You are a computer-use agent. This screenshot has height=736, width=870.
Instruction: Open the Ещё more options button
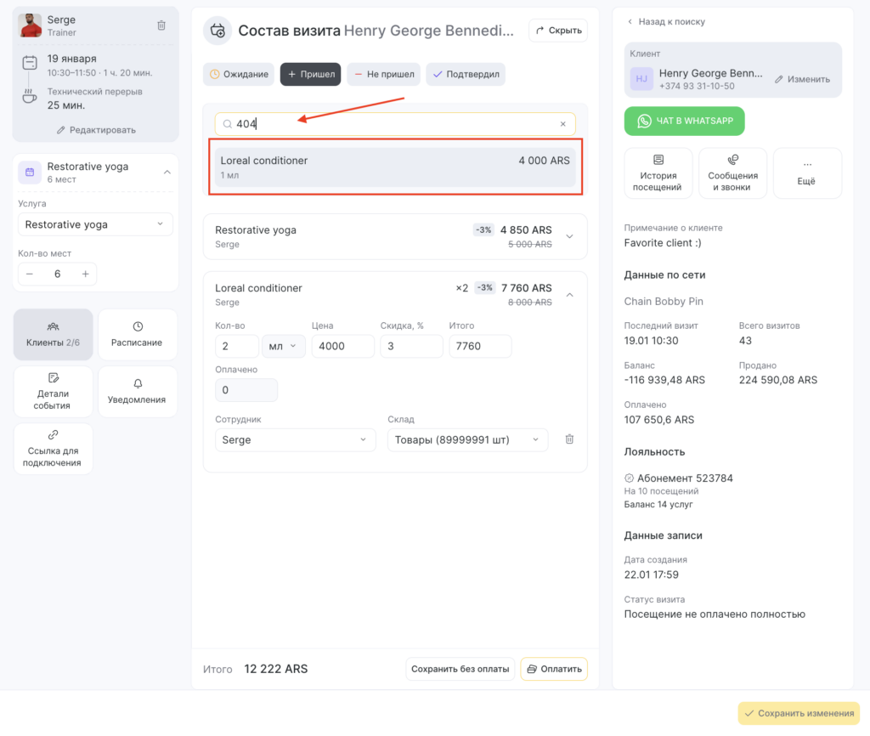pyautogui.click(x=806, y=173)
